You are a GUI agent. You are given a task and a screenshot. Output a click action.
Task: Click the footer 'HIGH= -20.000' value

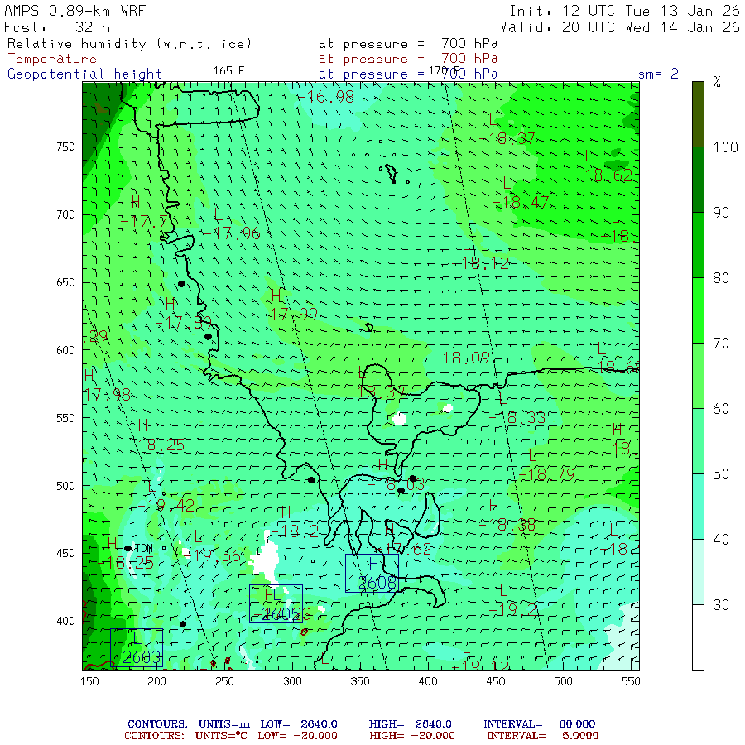coord(411,736)
